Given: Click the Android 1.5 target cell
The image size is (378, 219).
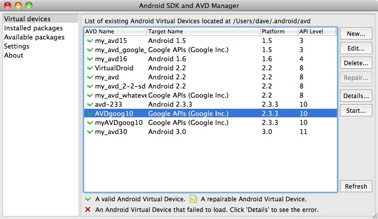Looking at the screenshot, I should 167,41.
